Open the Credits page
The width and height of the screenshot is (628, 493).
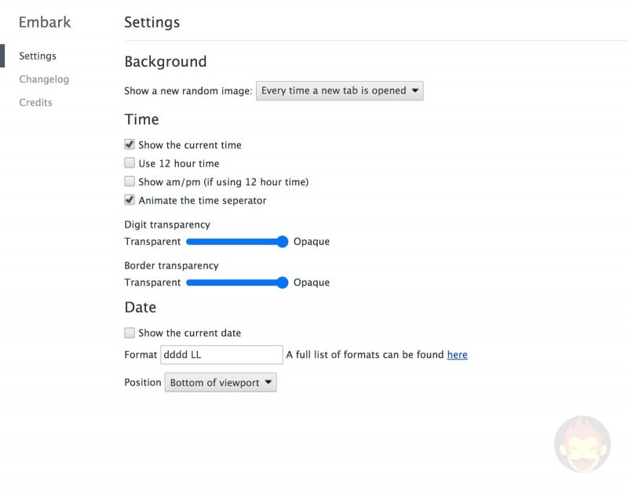(x=35, y=102)
